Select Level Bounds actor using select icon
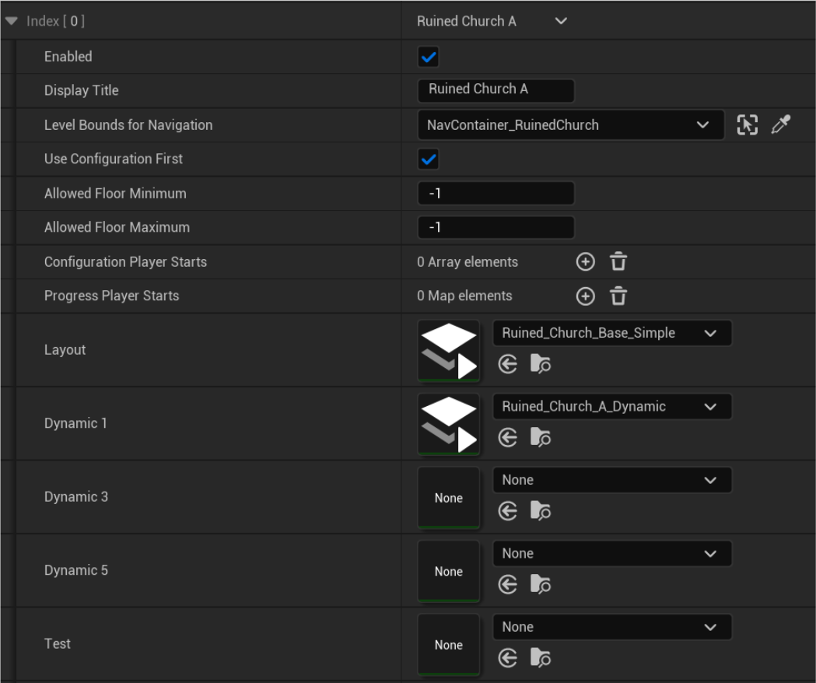Screen dimensions: 816x683 (747, 124)
